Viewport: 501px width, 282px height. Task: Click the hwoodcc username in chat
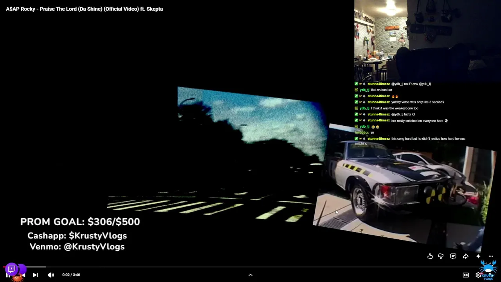[x=362, y=132]
